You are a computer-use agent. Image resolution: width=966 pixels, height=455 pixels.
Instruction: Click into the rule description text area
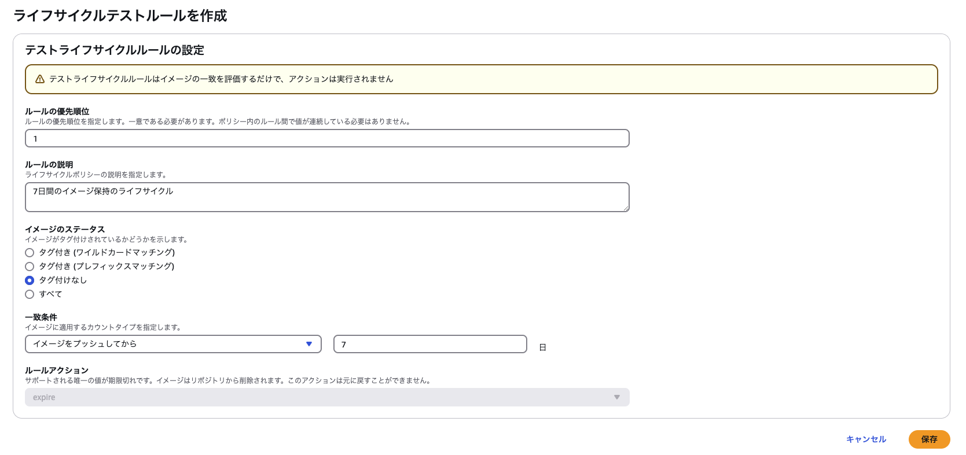pyautogui.click(x=327, y=198)
